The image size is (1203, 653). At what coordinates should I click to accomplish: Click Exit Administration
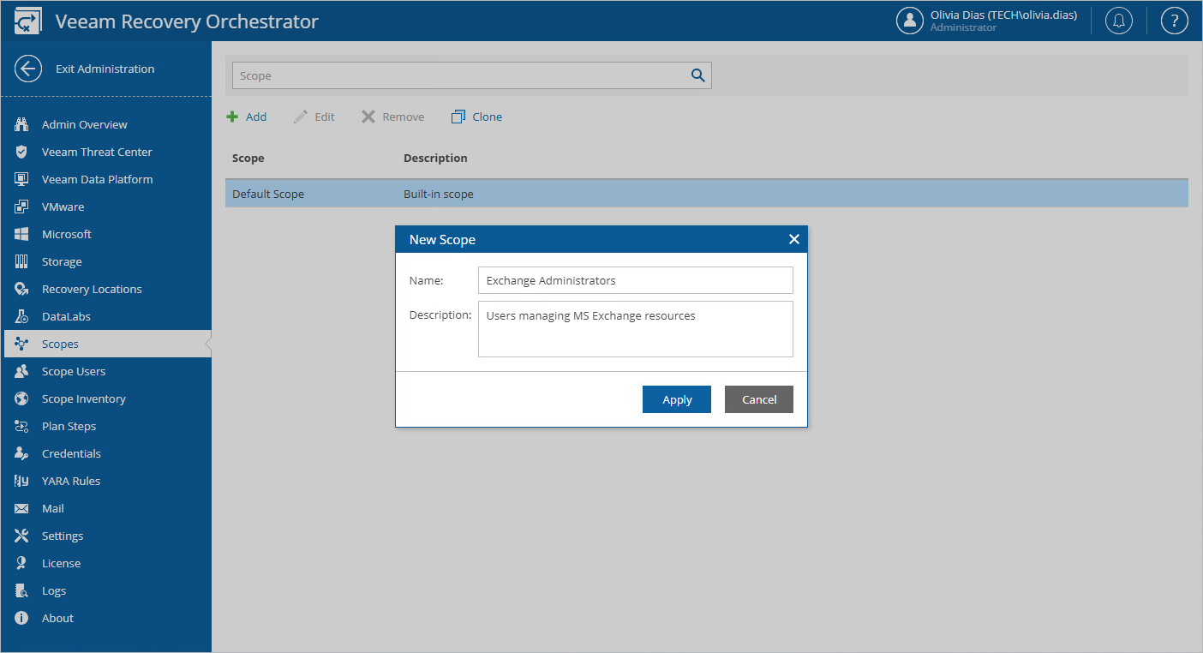pyautogui.click(x=105, y=69)
